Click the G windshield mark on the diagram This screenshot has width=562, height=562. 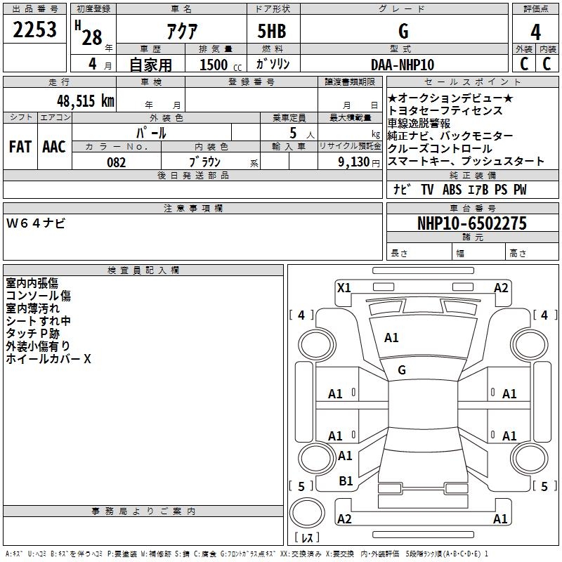pos(402,370)
